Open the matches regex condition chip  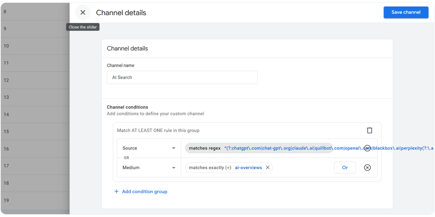pyautogui.click(x=259, y=148)
